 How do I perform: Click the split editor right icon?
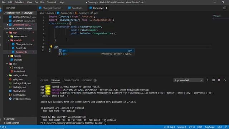tap(225, 8)
